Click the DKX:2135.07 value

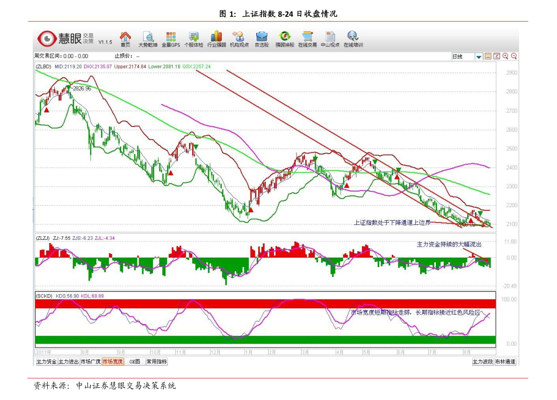[98, 67]
